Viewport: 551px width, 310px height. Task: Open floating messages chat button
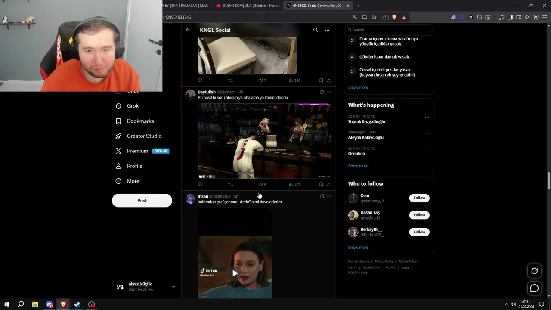pos(535,288)
